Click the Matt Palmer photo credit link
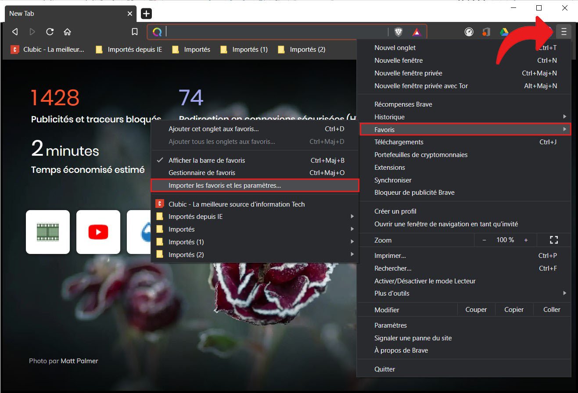Image resolution: width=578 pixels, height=393 pixels. click(79, 361)
